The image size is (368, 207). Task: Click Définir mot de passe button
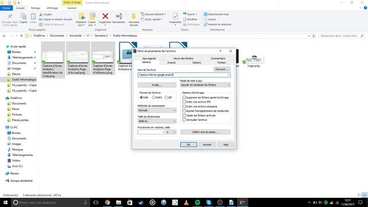[x=205, y=132]
